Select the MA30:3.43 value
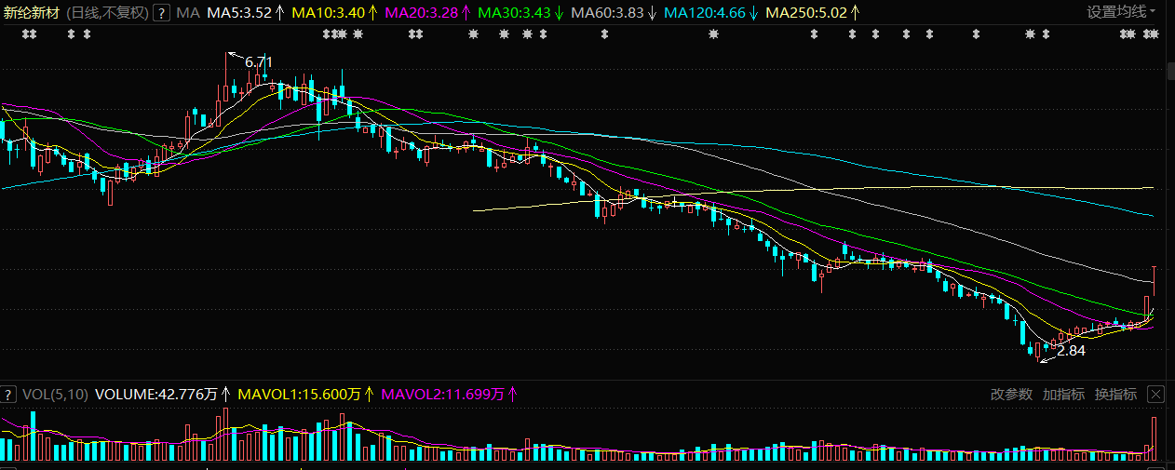Image resolution: width=1175 pixels, height=470 pixels. (512, 13)
